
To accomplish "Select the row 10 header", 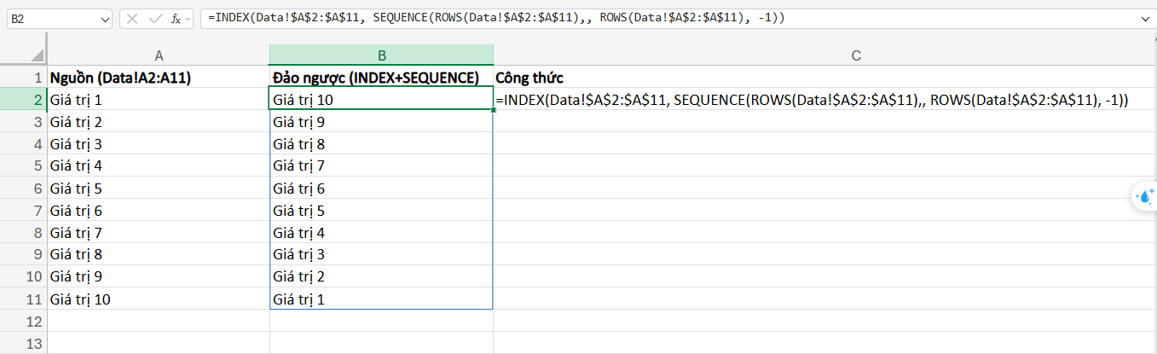I will pyautogui.click(x=24, y=277).
